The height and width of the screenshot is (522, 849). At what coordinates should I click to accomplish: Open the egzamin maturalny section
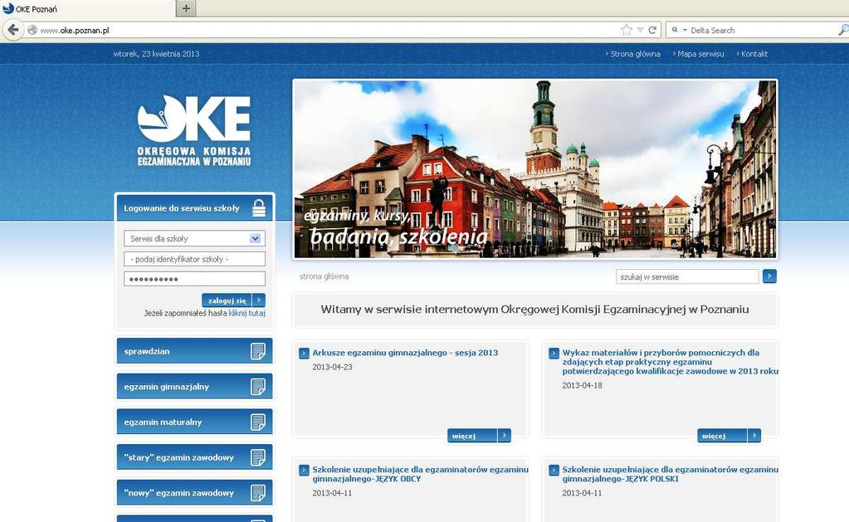tap(194, 422)
